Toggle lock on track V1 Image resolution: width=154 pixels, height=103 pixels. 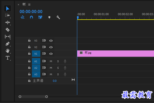pos(29,53)
